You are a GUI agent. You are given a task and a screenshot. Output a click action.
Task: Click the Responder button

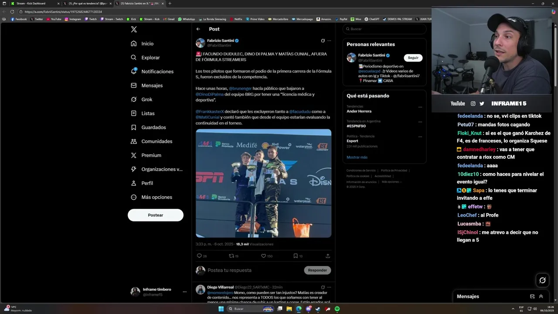[x=317, y=270]
